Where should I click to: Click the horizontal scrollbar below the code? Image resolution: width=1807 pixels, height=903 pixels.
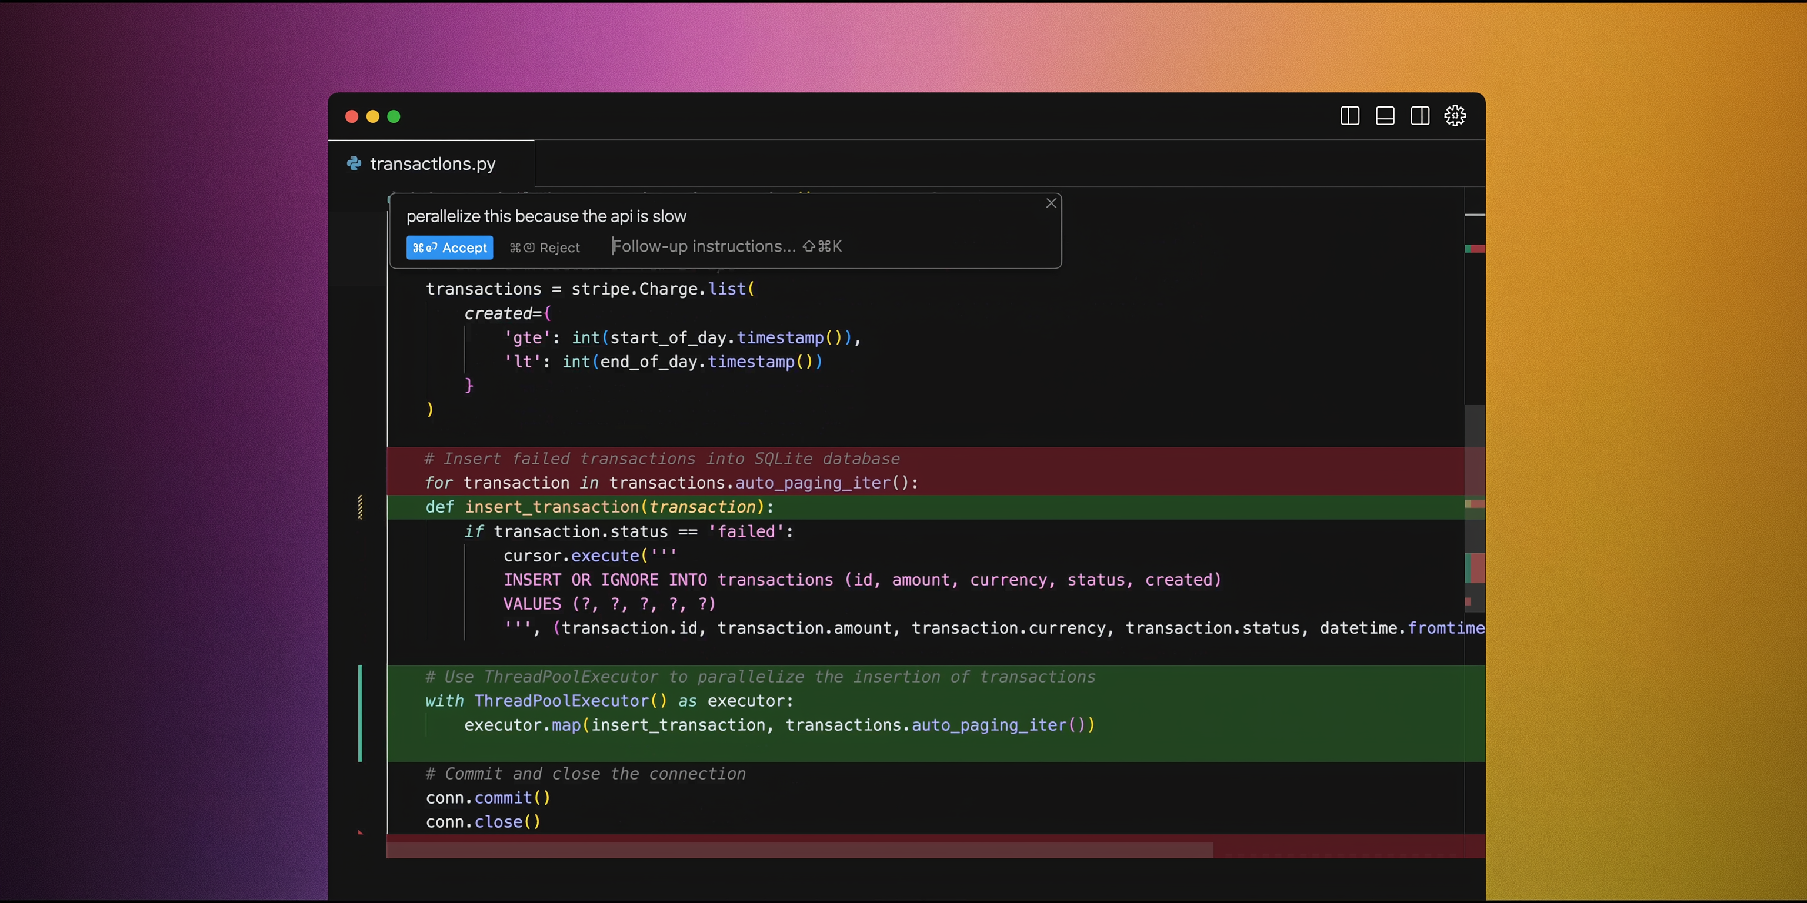800,849
